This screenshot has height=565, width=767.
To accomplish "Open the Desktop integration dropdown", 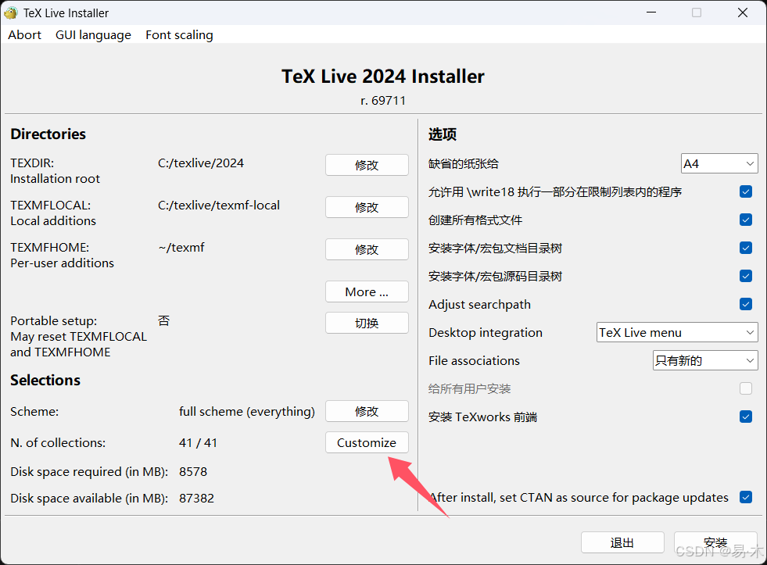I will (676, 332).
